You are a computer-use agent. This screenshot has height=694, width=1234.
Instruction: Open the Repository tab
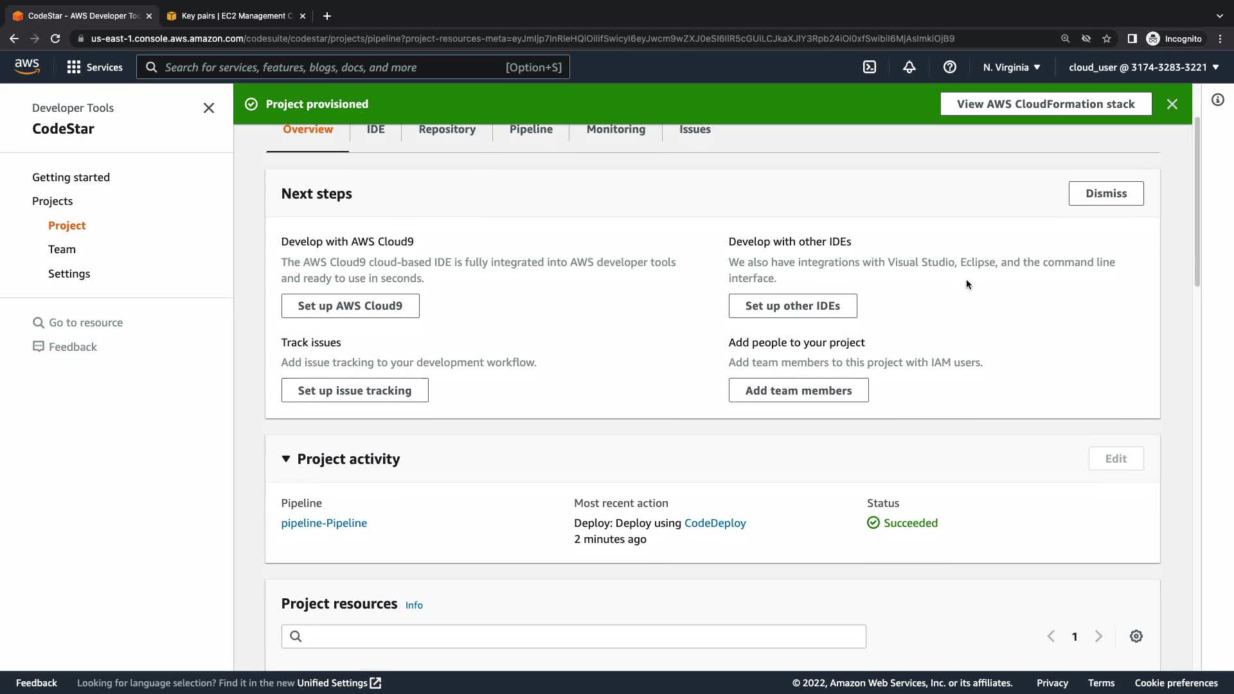coord(447,129)
